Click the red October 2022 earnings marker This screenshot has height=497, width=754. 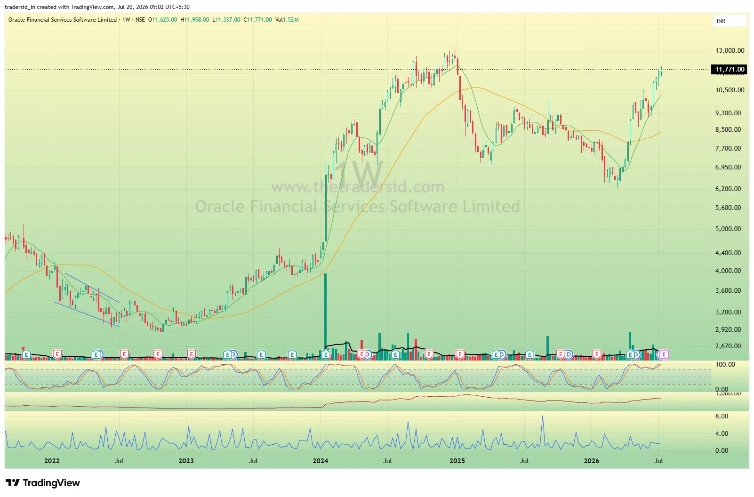click(158, 354)
